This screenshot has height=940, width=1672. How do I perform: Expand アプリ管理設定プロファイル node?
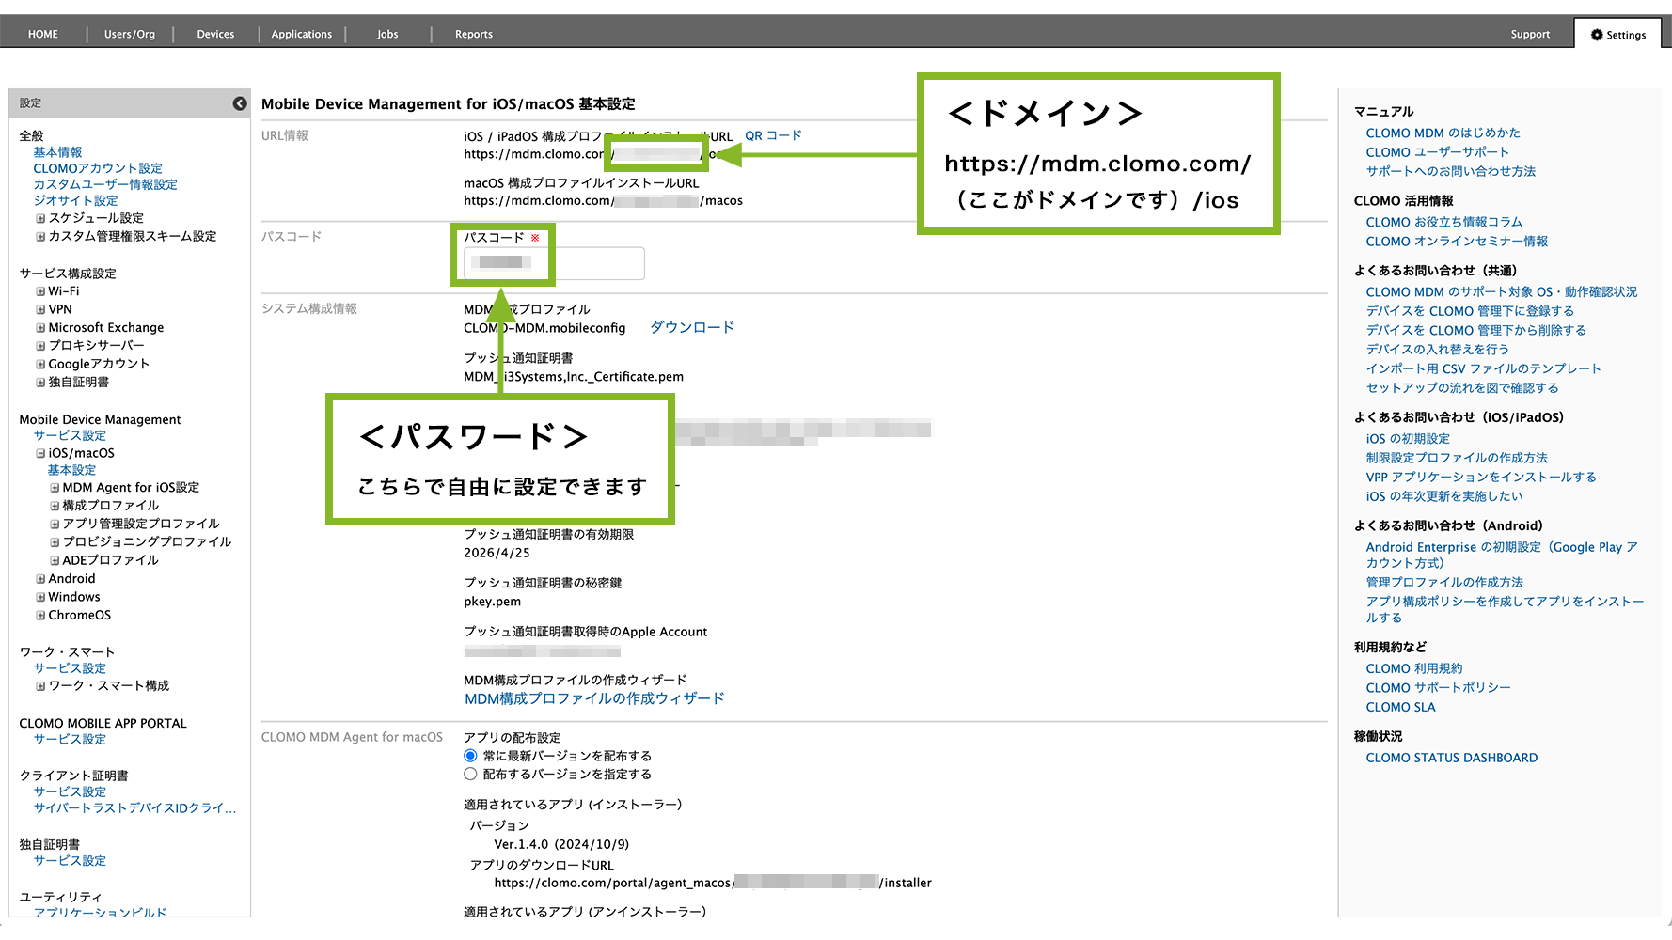pos(55,524)
